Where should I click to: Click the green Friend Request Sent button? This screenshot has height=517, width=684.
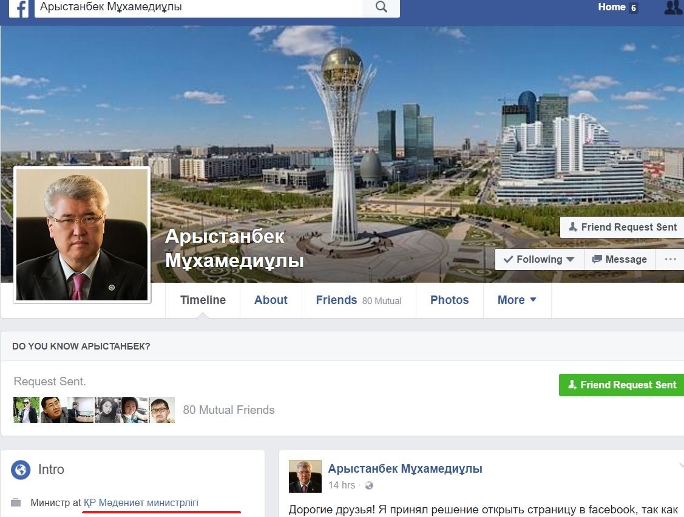click(621, 385)
